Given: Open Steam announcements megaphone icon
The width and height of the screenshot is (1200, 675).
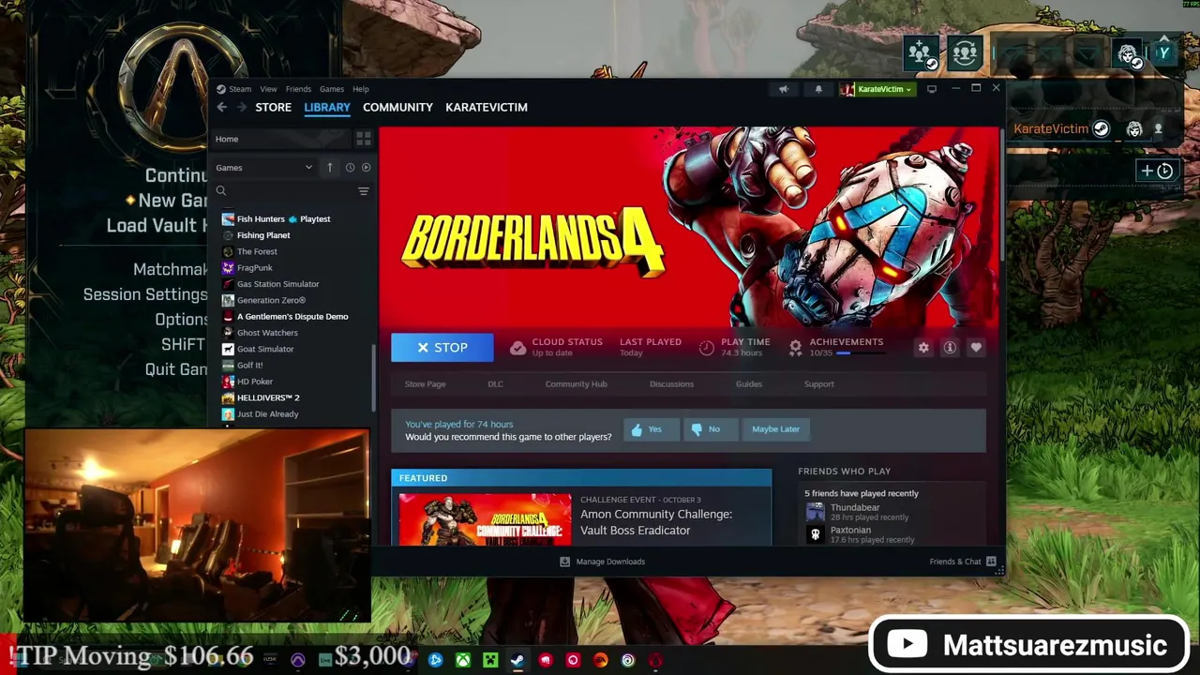Looking at the screenshot, I should coord(784,89).
